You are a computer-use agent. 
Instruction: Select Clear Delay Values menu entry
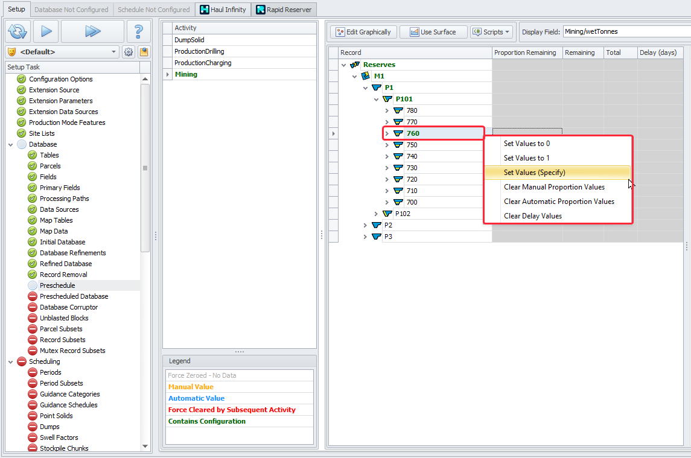[532, 216]
